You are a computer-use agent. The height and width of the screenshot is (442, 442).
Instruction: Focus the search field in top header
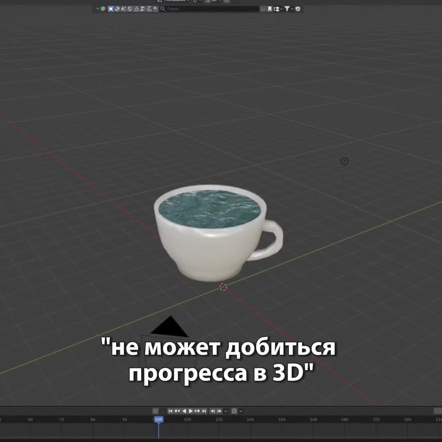click(210, 9)
